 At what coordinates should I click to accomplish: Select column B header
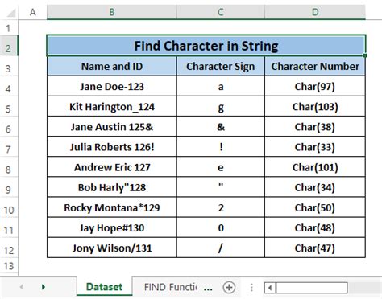pyautogui.click(x=112, y=12)
